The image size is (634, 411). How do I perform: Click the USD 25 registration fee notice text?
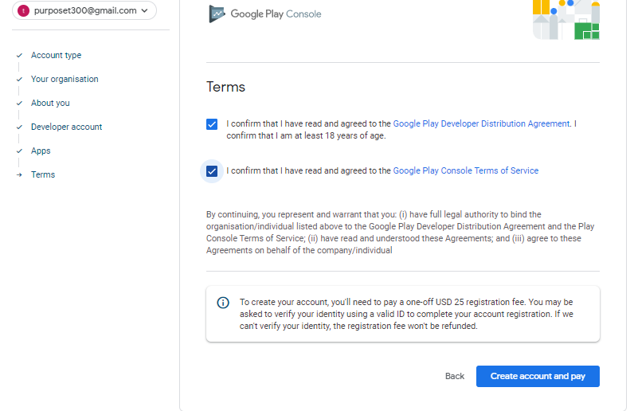[x=406, y=314]
